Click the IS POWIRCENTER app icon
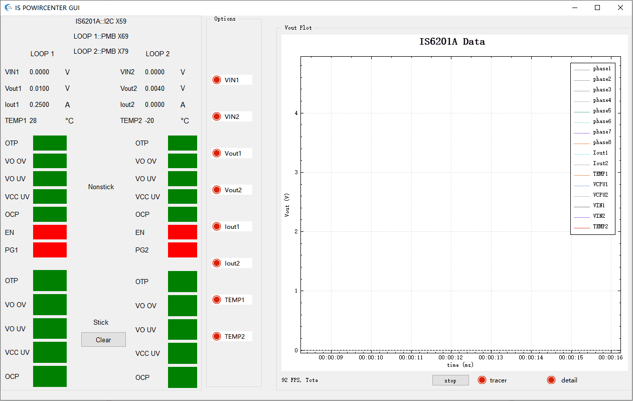The width and height of the screenshot is (633, 401). tap(8, 8)
